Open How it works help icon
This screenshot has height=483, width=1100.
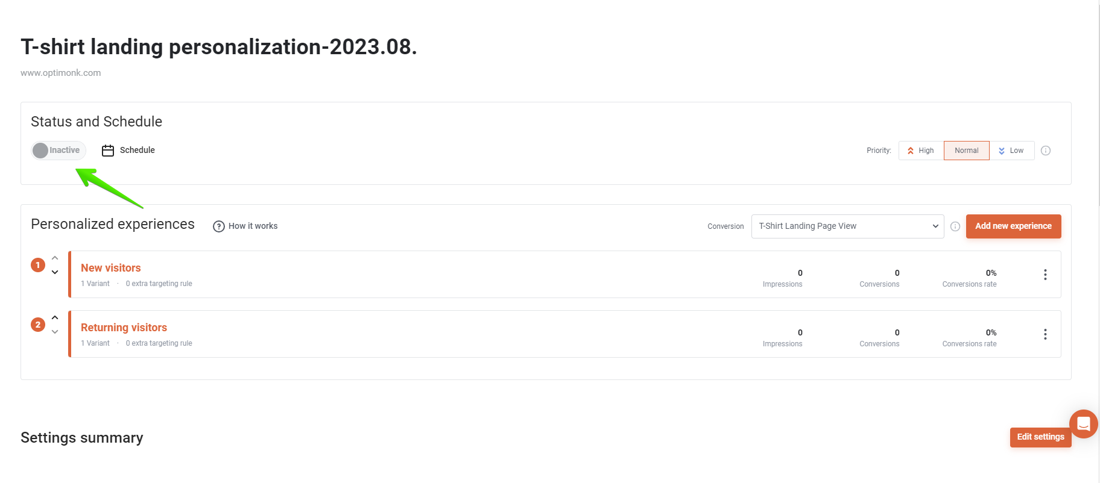point(219,226)
